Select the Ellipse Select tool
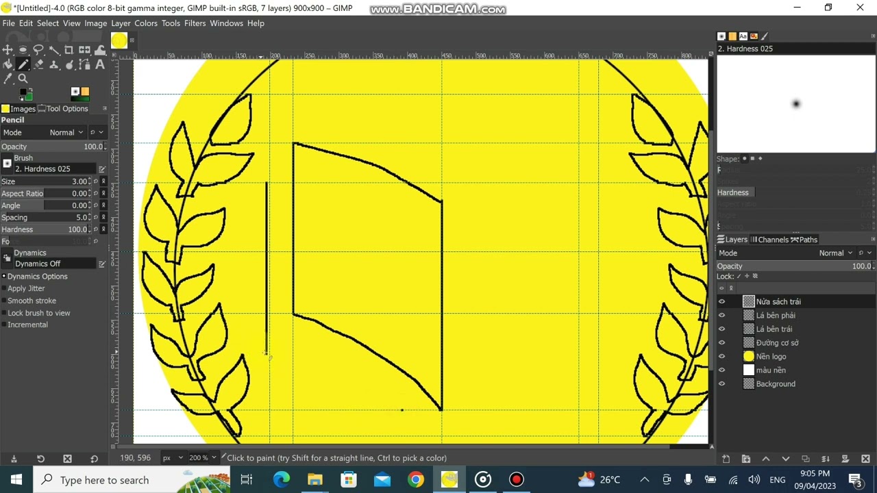Screen dimensions: 877x493 [23, 50]
